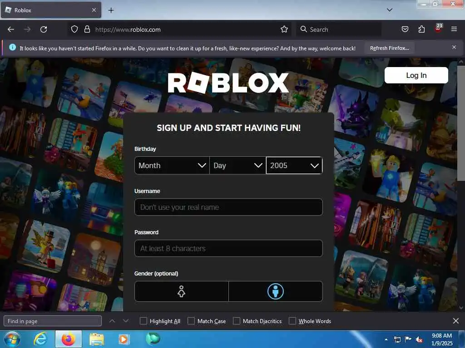Screen dimensions: 465x348
Task: Switch to the Roblox browser tab
Action: [x=51, y=10]
